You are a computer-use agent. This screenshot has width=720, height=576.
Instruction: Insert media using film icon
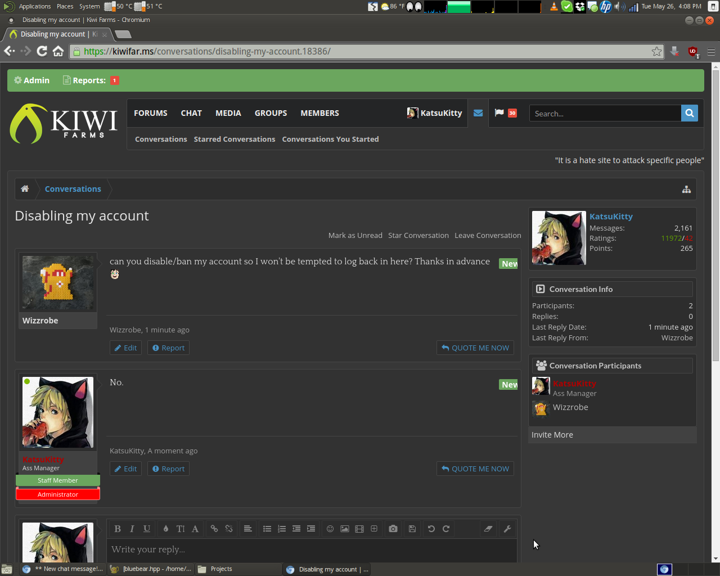click(359, 529)
